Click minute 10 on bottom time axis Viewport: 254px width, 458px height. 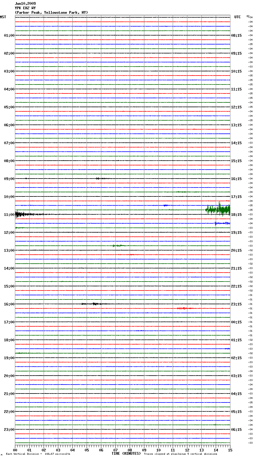click(158, 450)
